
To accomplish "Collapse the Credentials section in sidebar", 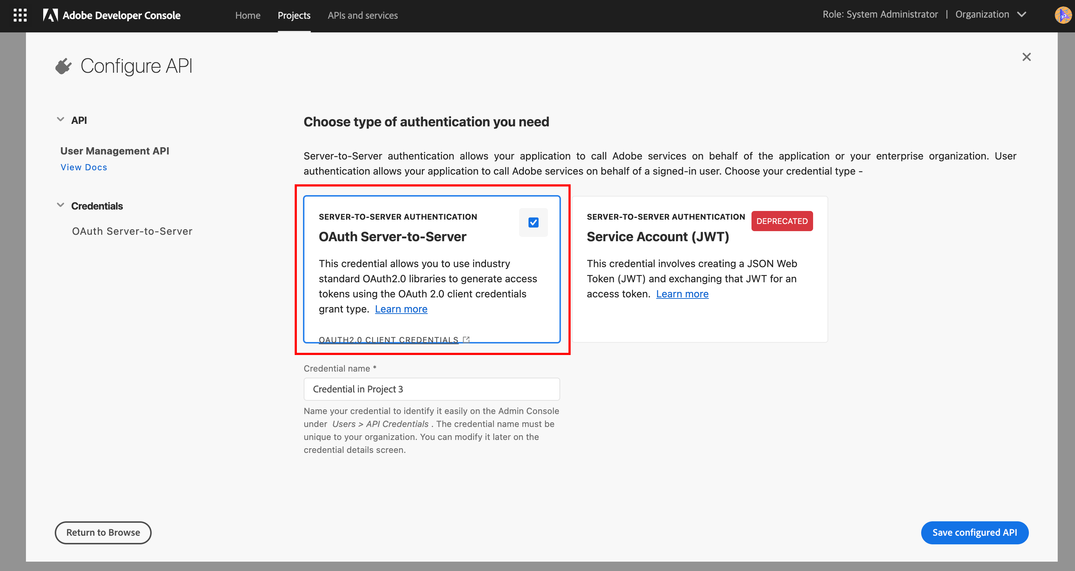I will [x=60, y=204].
